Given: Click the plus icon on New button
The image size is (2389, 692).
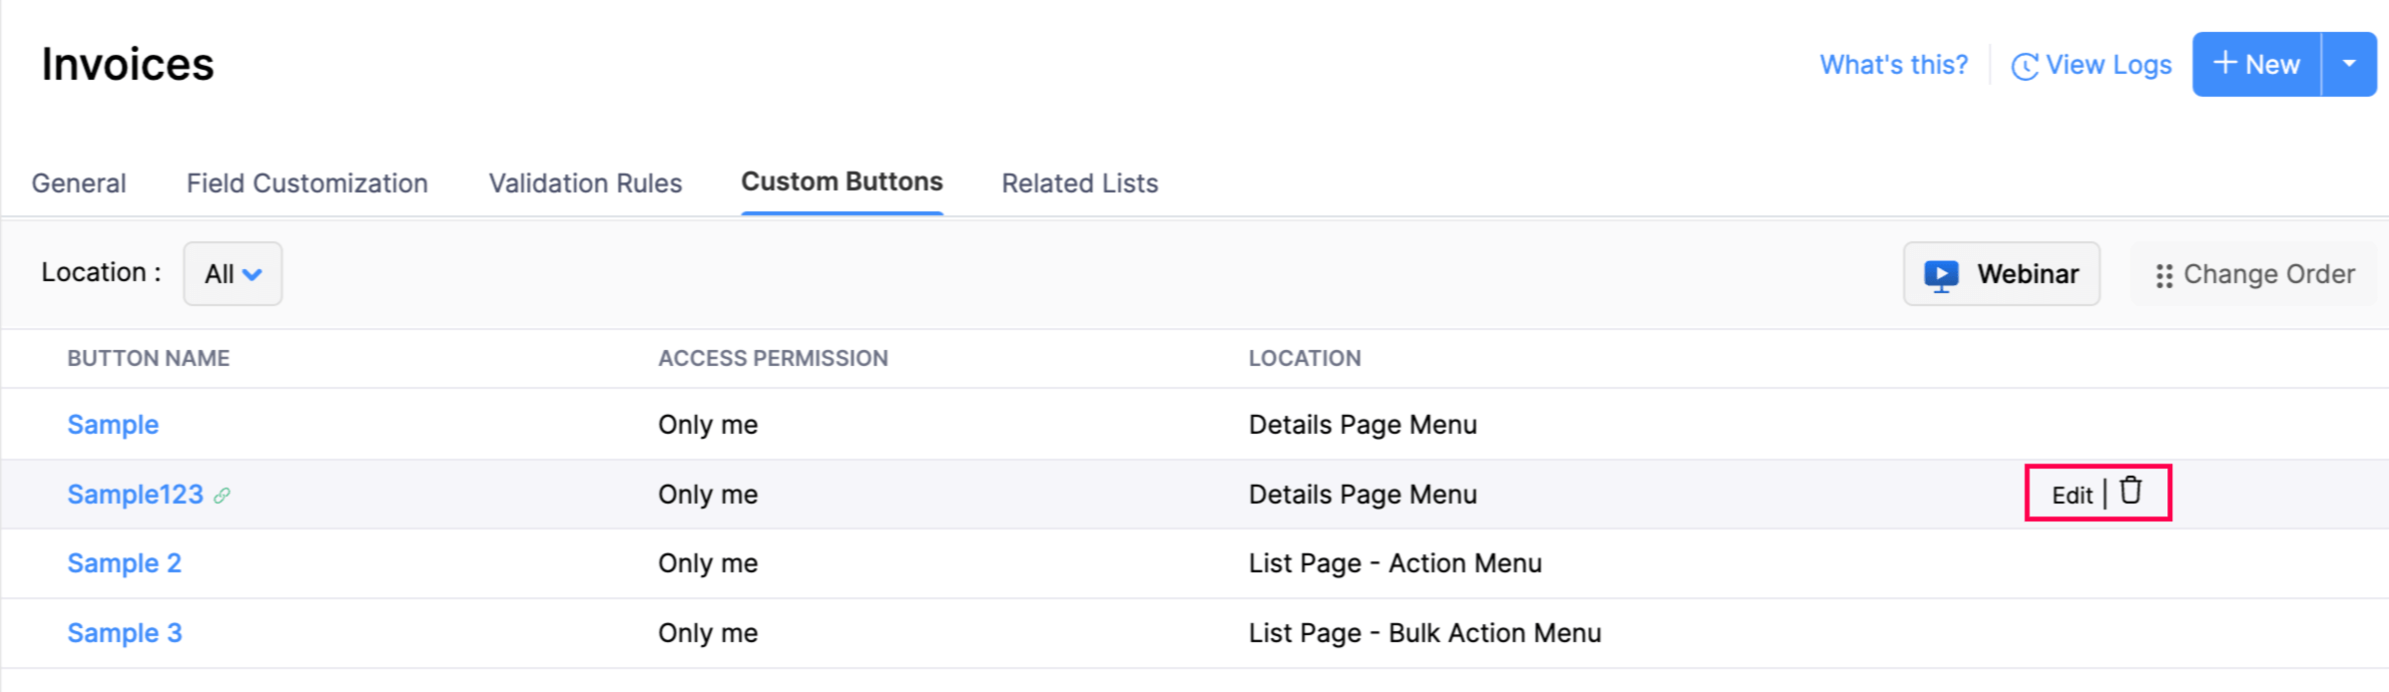Looking at the screenshot, I should coord(2224,64).
